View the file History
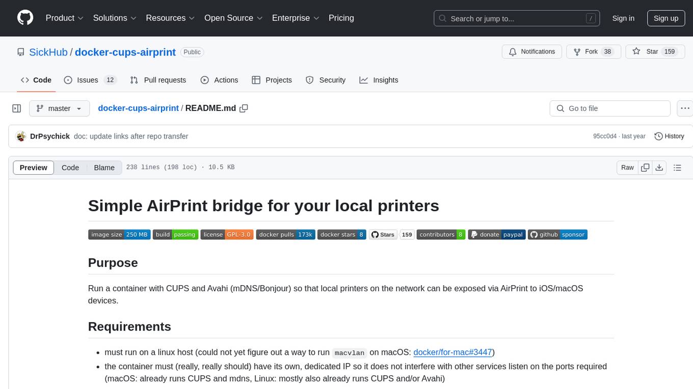 (x=669, y=136)
